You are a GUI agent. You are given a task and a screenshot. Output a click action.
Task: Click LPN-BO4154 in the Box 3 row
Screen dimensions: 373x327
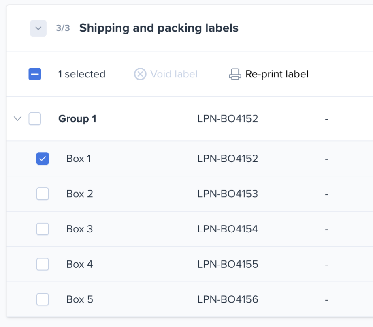228,229
